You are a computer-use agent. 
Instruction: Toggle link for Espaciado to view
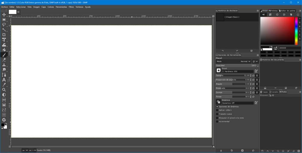257,88
